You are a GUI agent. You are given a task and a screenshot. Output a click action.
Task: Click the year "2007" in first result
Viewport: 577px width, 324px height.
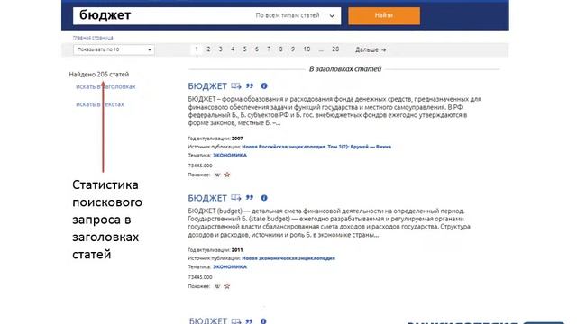pos(237,139)
